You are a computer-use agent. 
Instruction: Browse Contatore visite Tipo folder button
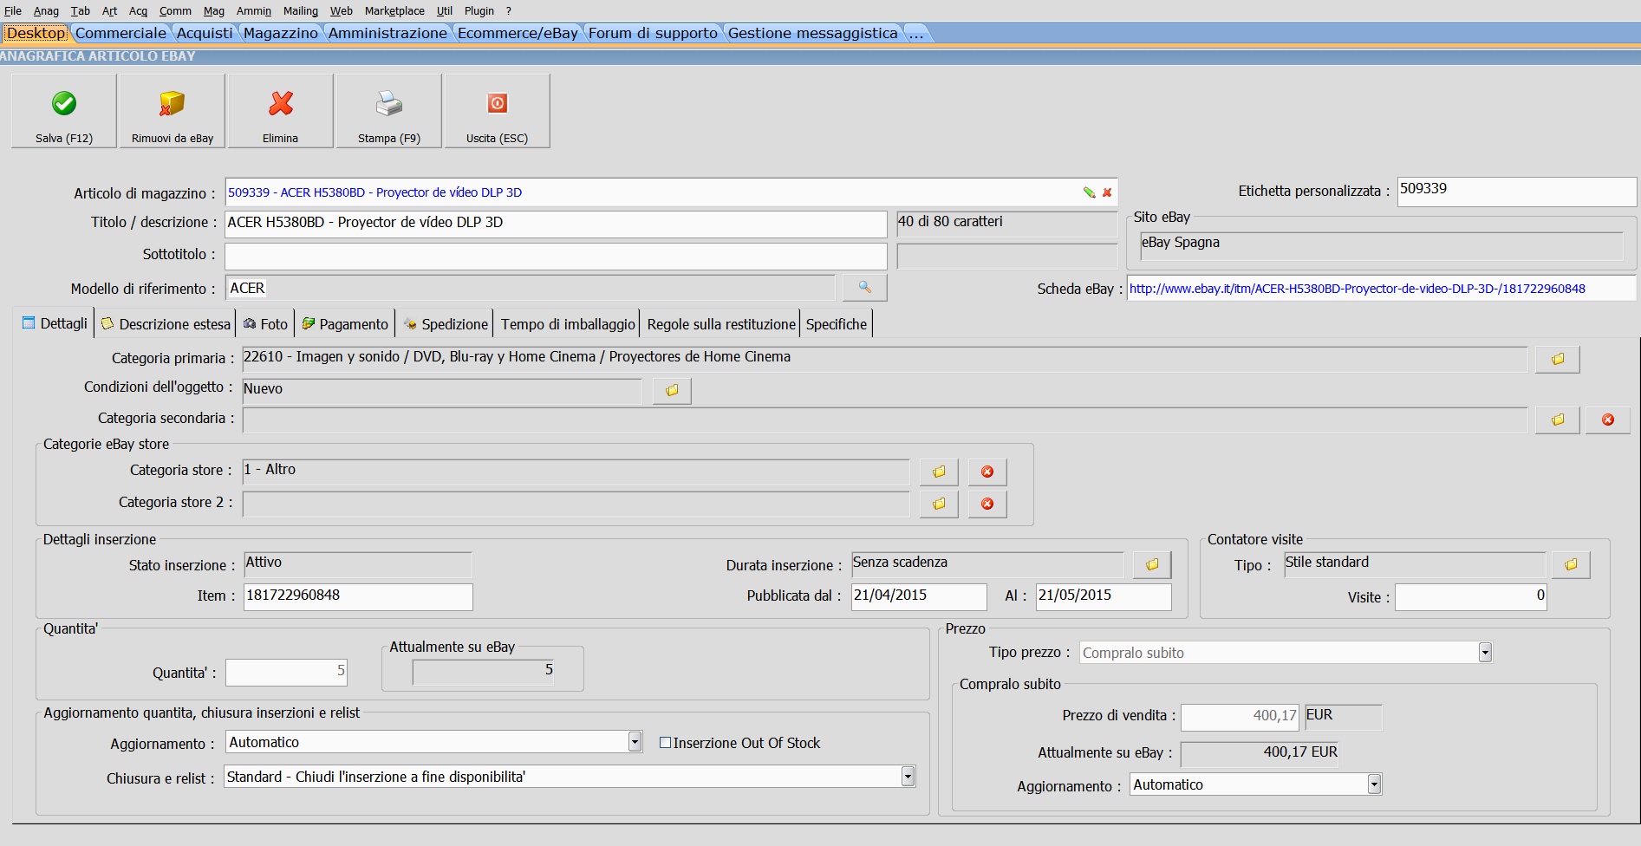coord(1571,564)
